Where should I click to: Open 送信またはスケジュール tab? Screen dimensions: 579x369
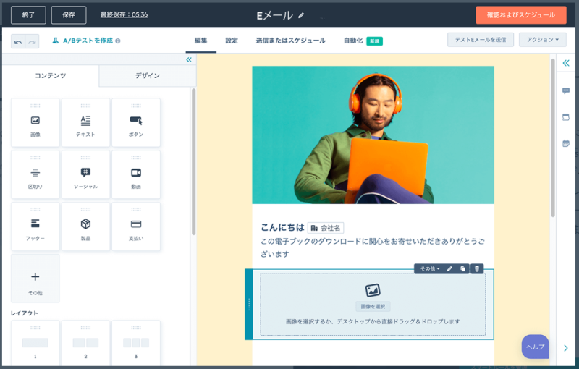pyautogui.click(x=291, y=41)
